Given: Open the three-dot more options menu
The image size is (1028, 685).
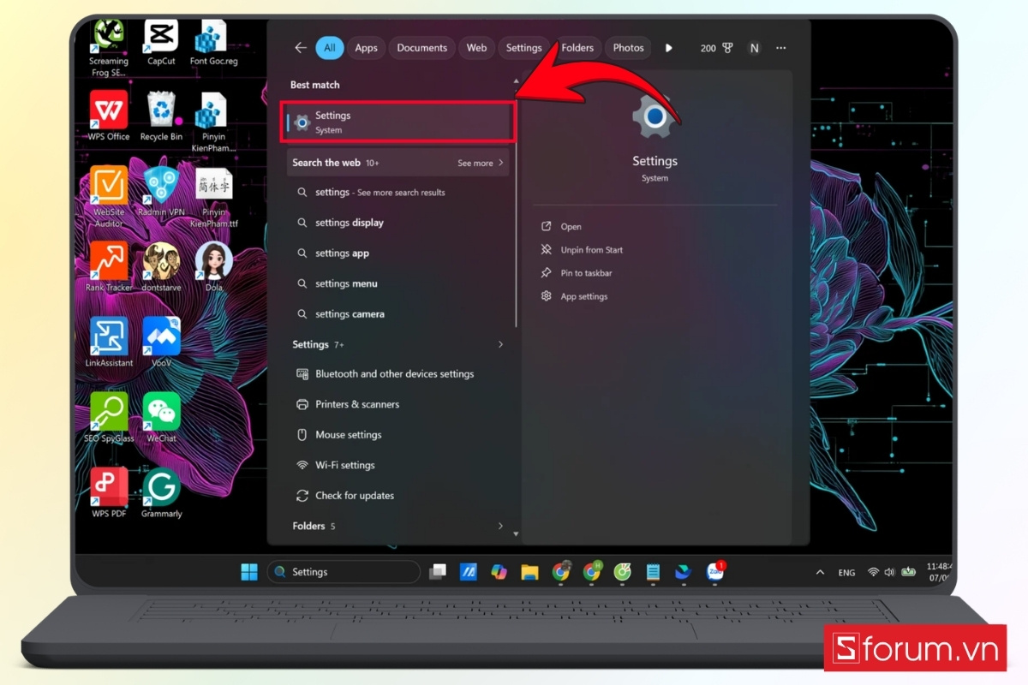Looking at the screenshot, I should (x=780, y=48).
